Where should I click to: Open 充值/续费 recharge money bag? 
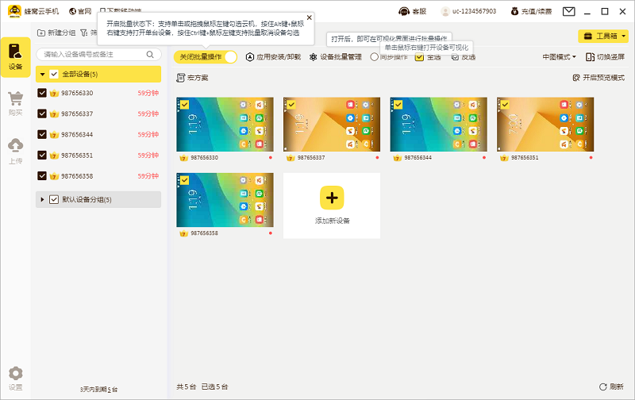coord(531,11)
